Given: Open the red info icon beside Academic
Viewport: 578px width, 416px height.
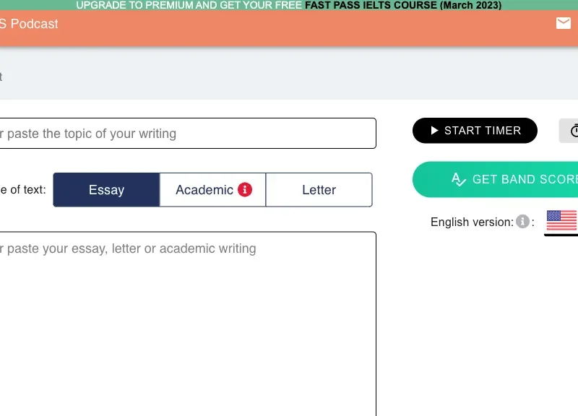Looking at the screenshot, I should pos(243,190).
